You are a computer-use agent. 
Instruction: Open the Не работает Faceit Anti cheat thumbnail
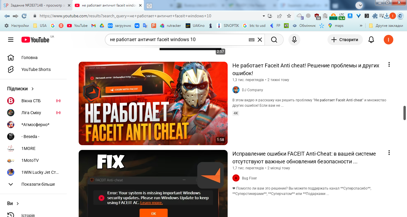153,103
